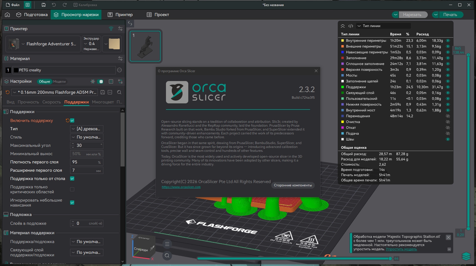Save the project with the floppy icon
476x266 pixels.
pos(43,5)
